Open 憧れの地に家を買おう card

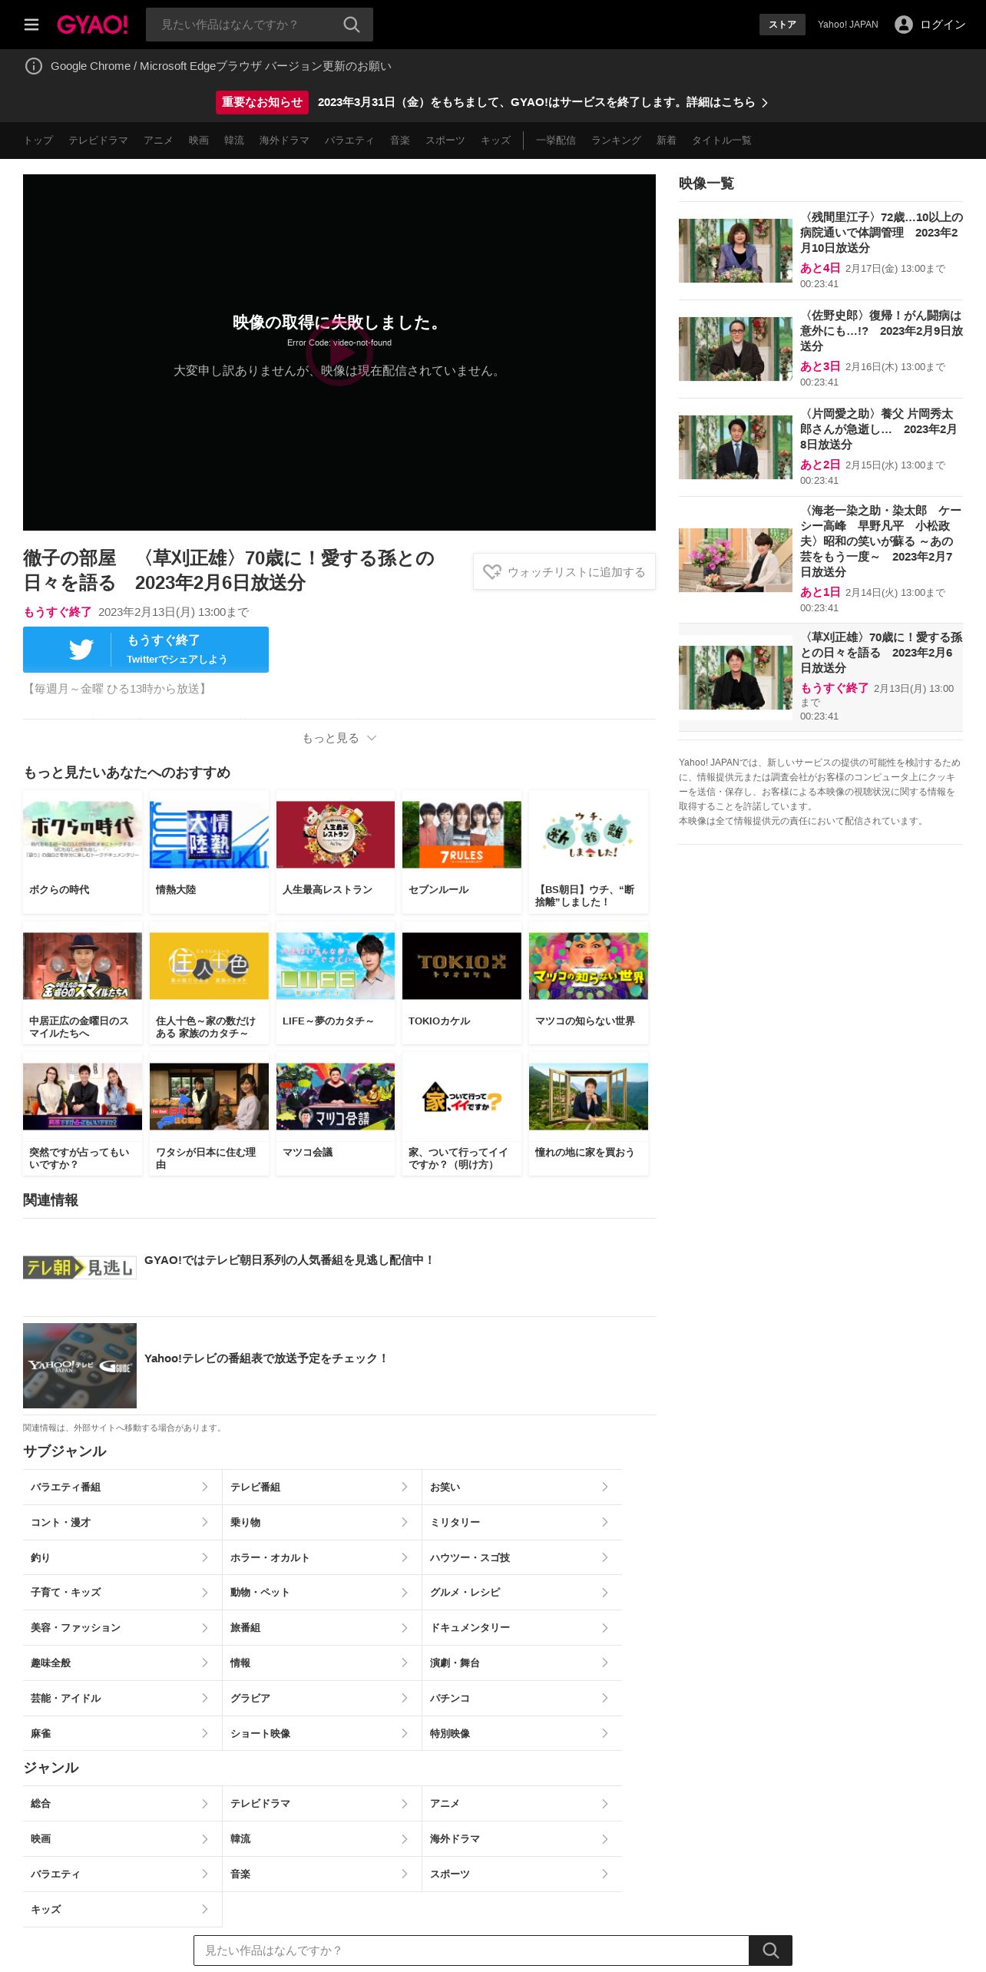click(588, 1114)
